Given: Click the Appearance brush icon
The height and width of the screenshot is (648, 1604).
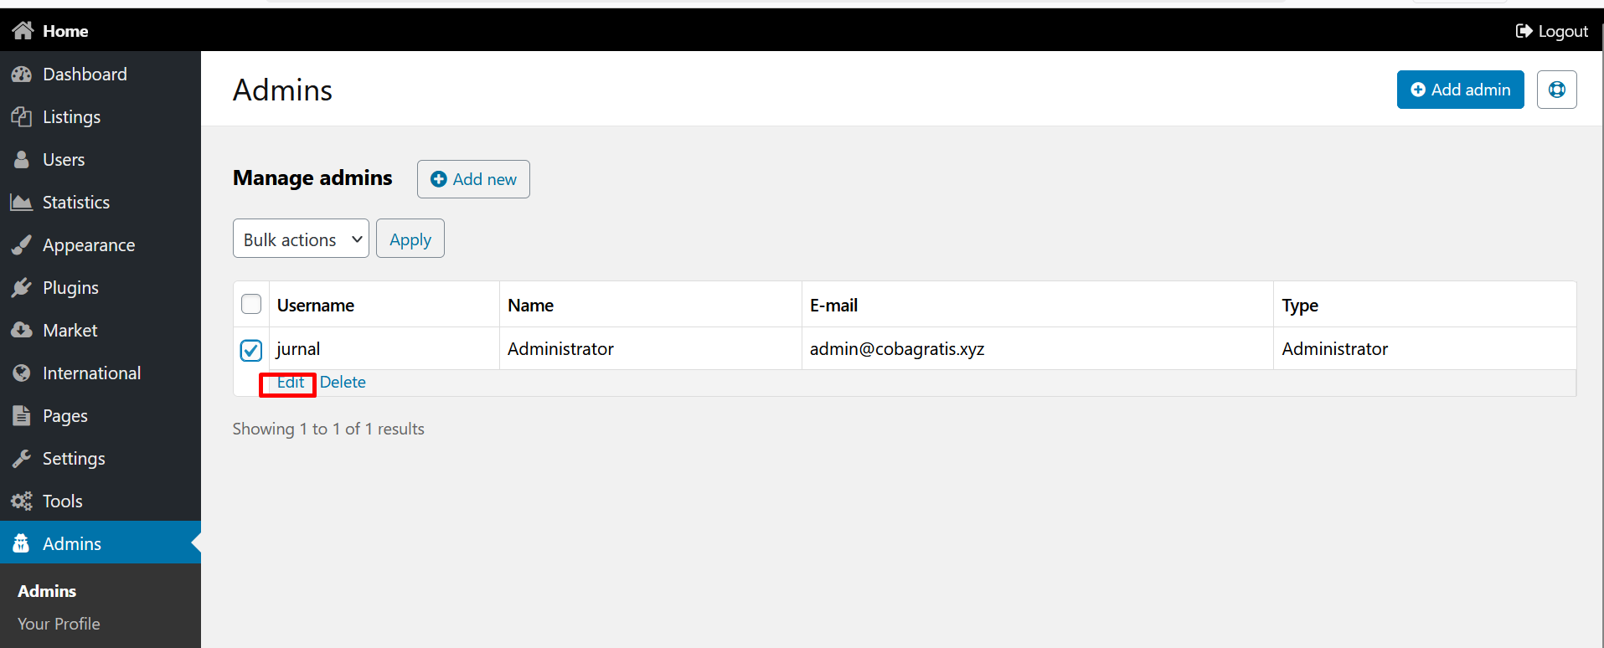Looking at the screenshot, I should click(x=22, y=245).
